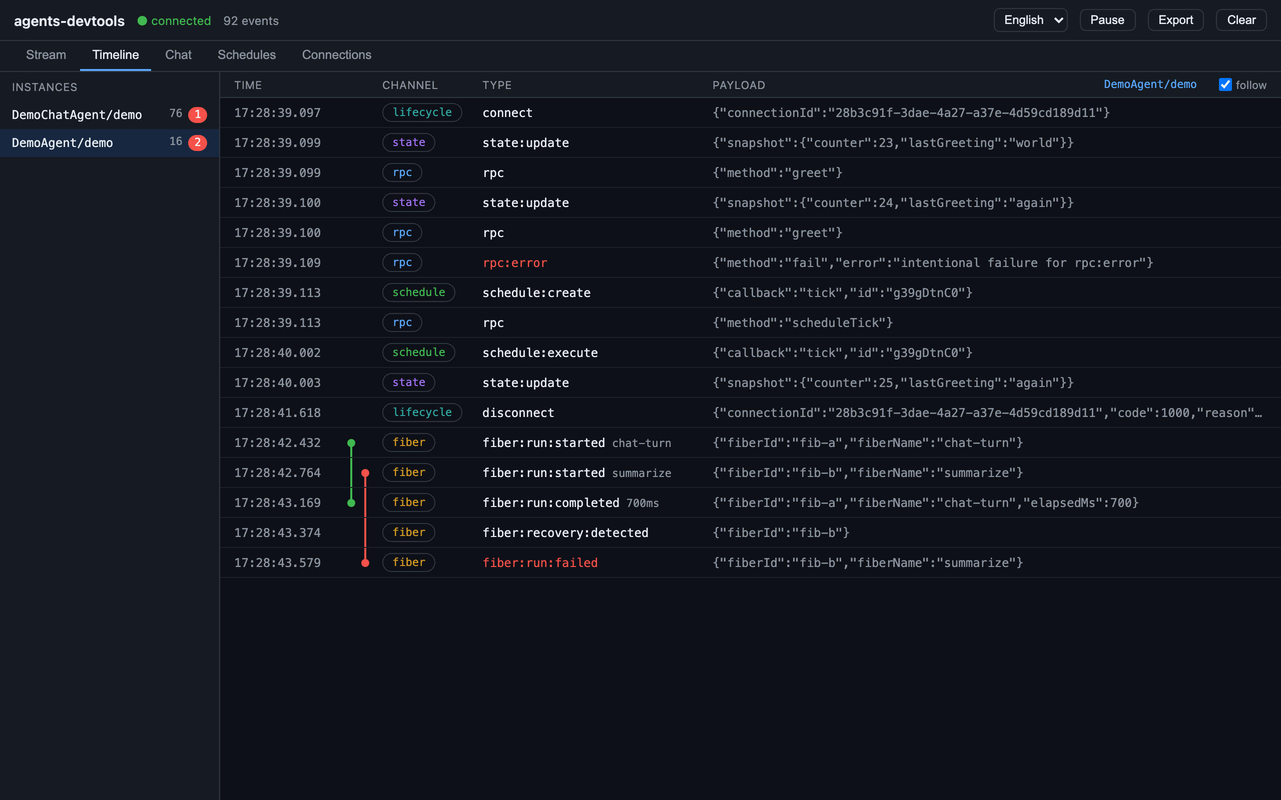The height and width of the screenshot is (800, 1281).
Task: Click fiber badge on recovery:detected row
Action: pyautogui.click(x=409, y=532)
